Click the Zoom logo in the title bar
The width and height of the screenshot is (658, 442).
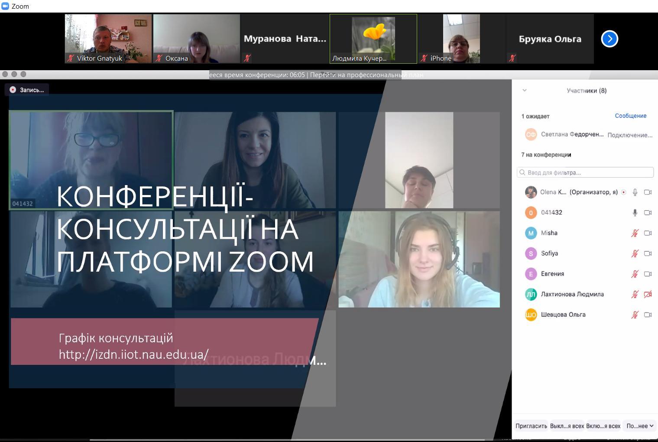(5, 6)
